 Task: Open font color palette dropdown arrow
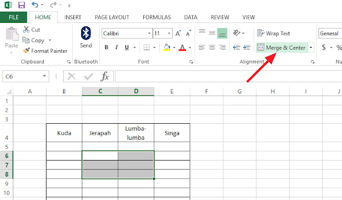190,47
